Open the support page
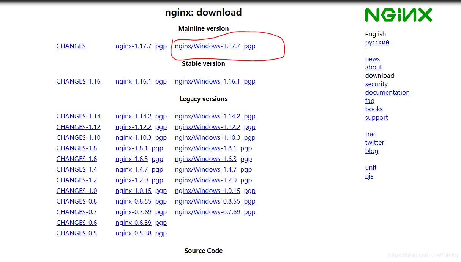This screenshot has width=461, height=262. pyautogui.click(x=376, y=117)
